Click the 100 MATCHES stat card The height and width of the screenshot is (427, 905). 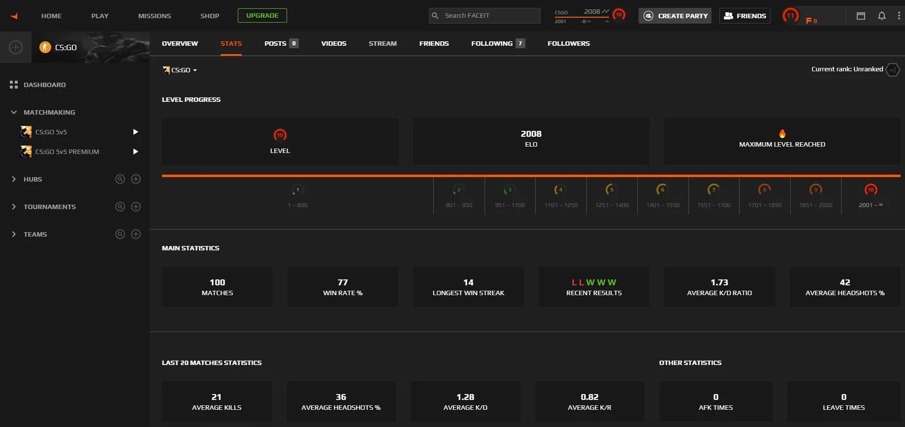[x=217, y=287]
